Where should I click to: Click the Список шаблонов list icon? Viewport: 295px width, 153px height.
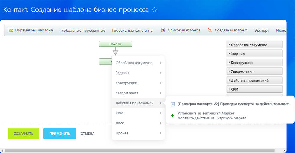[163, 30]
